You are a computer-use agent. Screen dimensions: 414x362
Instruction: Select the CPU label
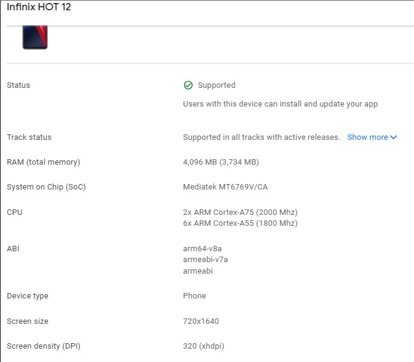[15, 212]
